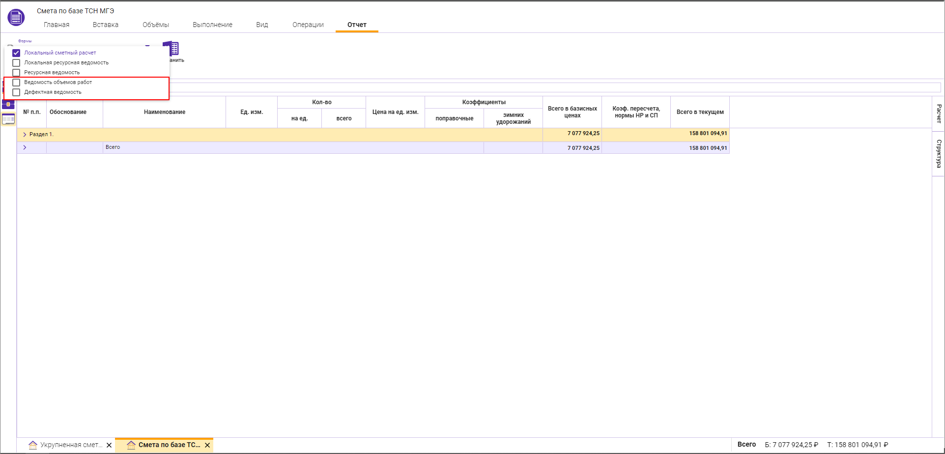Click the highlighted table view sidebar icon
The height and width of the screenshot is (454, 945).
(8, 119)
